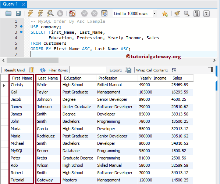Toggle continue-on-error stop icon
Viewport: 220px width, 184px height.
tap(72, 14)
